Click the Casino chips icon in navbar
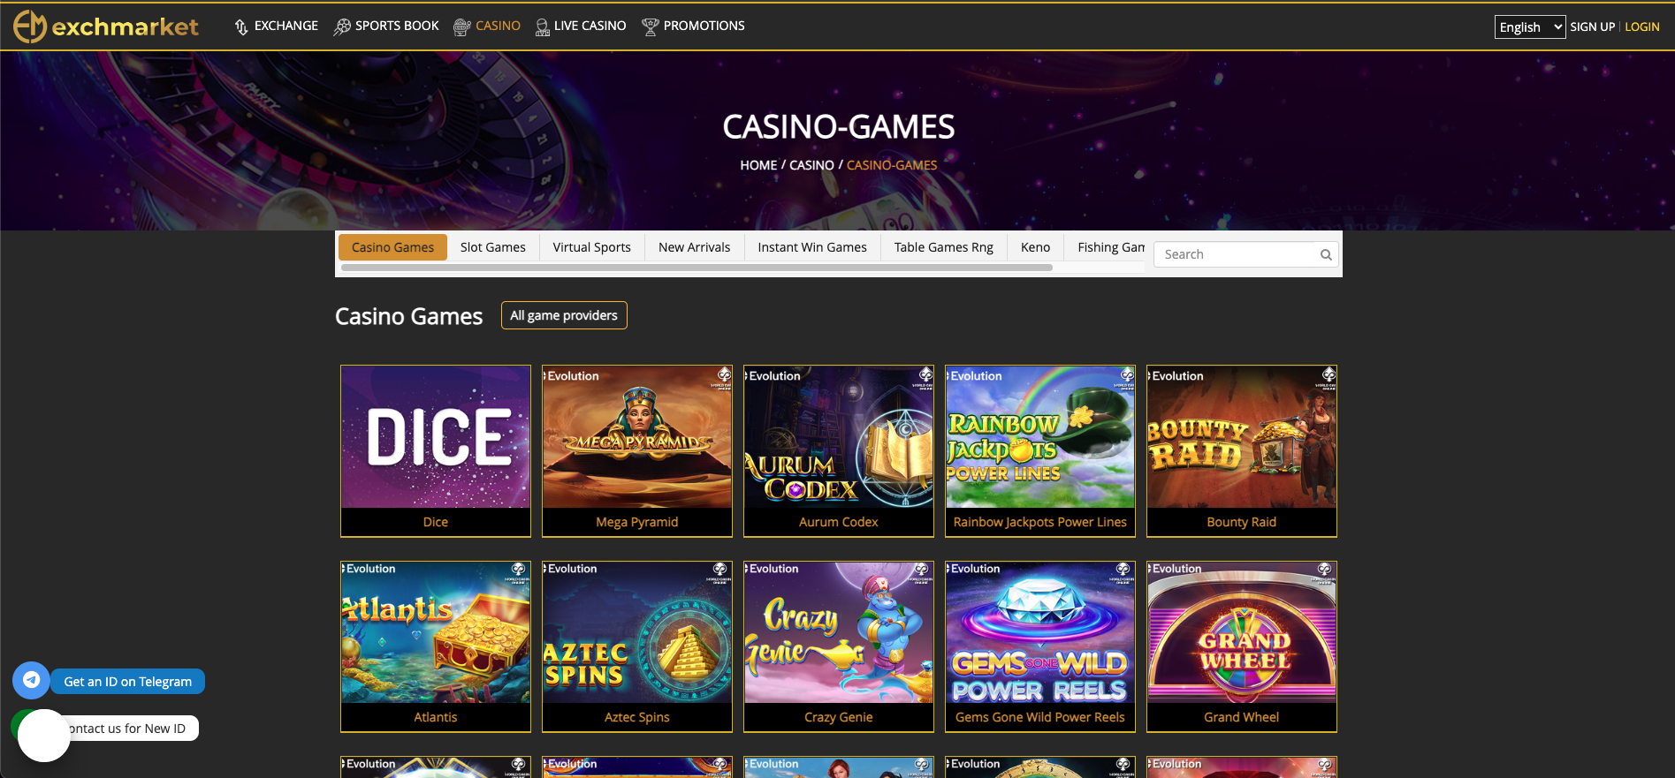The image size is (1675, 778). [461, 27]
